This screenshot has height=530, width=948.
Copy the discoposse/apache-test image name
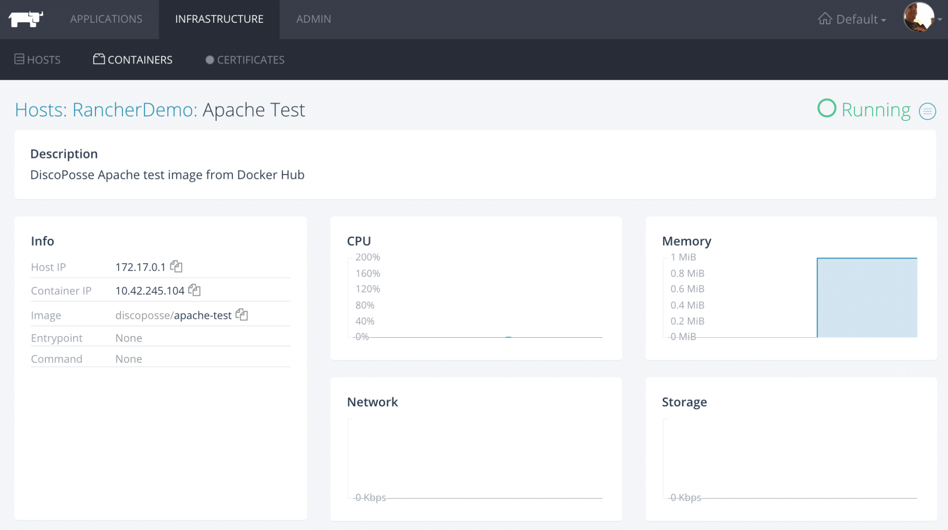click(242, 315)
